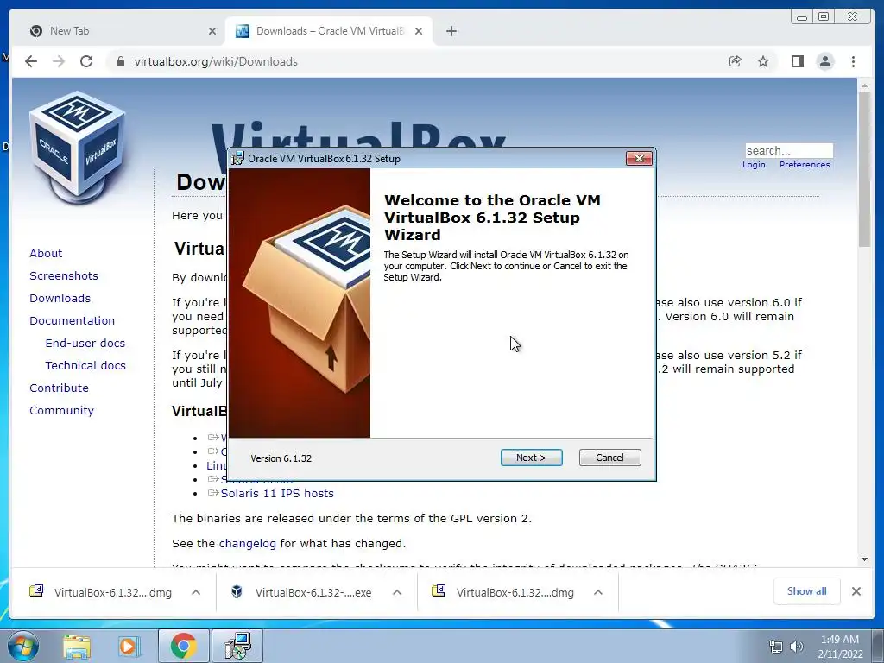
Task: Open the About page in the sidebar
Action: coord(46,253)
